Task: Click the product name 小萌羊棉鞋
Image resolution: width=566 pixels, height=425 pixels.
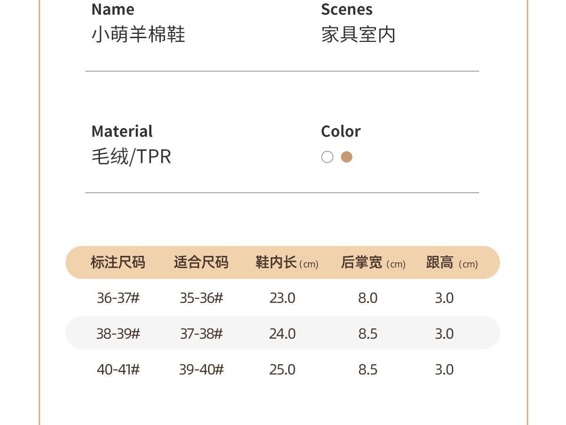Action: (138, 34)
